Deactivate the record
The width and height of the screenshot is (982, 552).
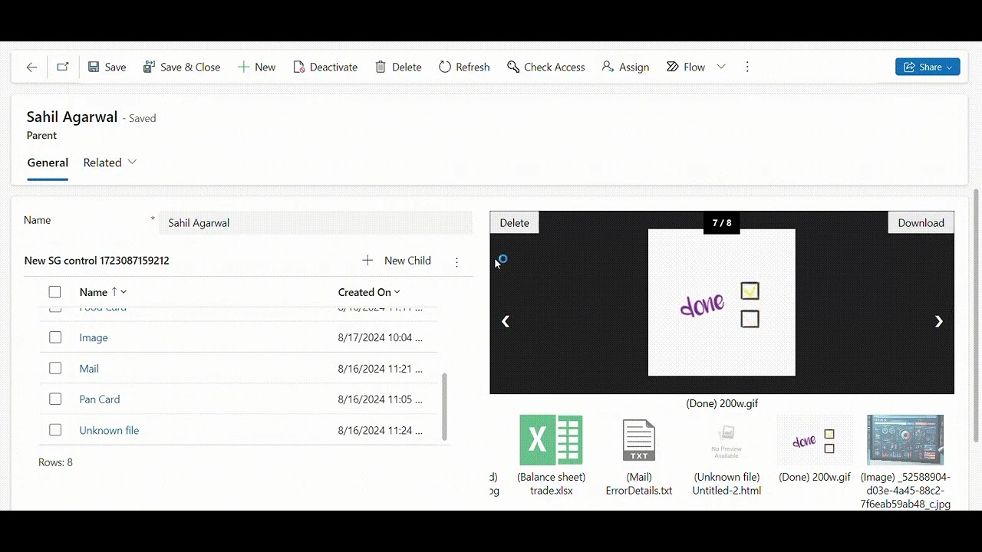coord(325,67)
